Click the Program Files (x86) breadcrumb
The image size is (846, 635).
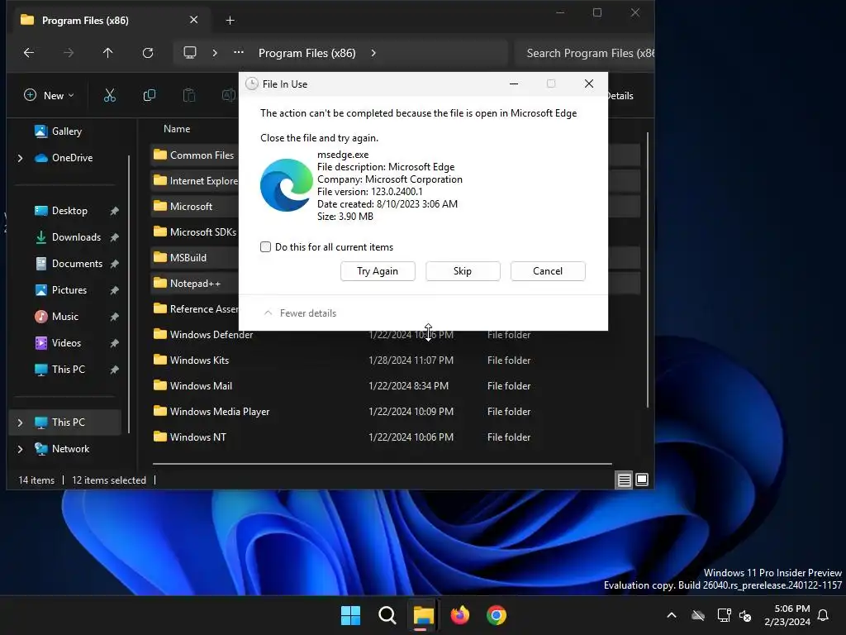pyautogui.click(x=307, y=53)
